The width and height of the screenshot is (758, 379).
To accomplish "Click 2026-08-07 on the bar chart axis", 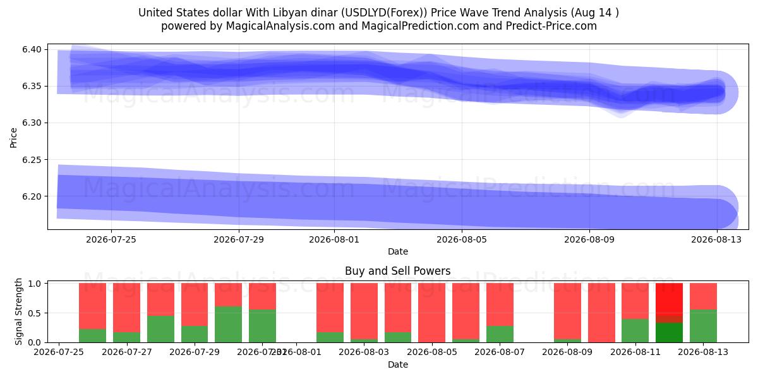I will coord(500,352).
